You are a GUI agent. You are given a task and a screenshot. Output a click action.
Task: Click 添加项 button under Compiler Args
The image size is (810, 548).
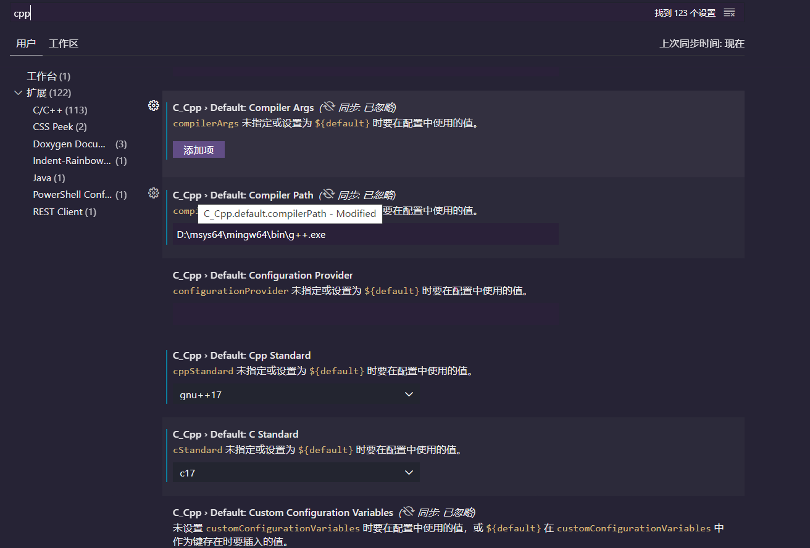pyautogui.click(x=199, y=150)
